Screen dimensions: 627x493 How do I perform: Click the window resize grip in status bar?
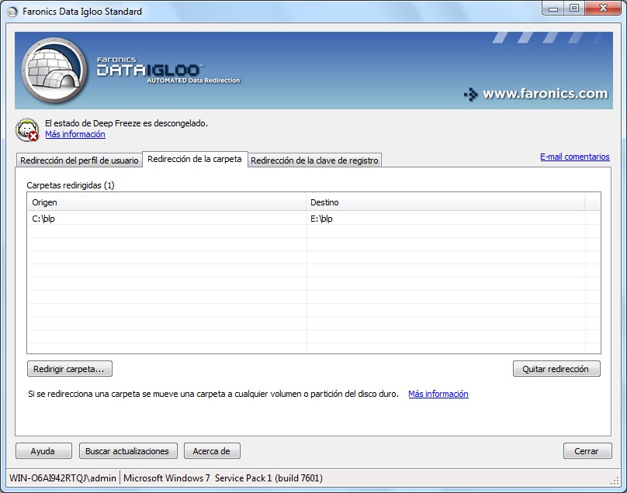point(615,481)
